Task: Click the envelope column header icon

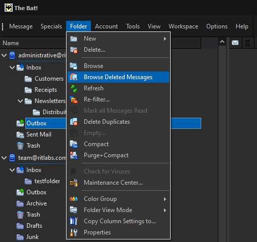Action: pos(235,43)
